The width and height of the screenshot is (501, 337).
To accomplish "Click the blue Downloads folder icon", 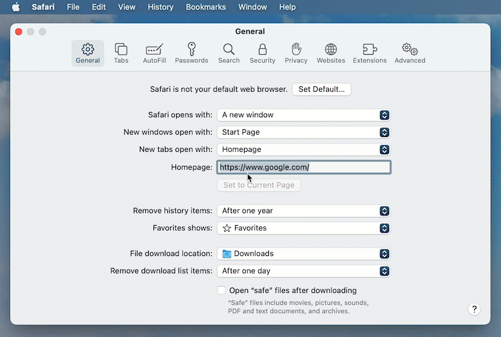I will click(227, 254).
